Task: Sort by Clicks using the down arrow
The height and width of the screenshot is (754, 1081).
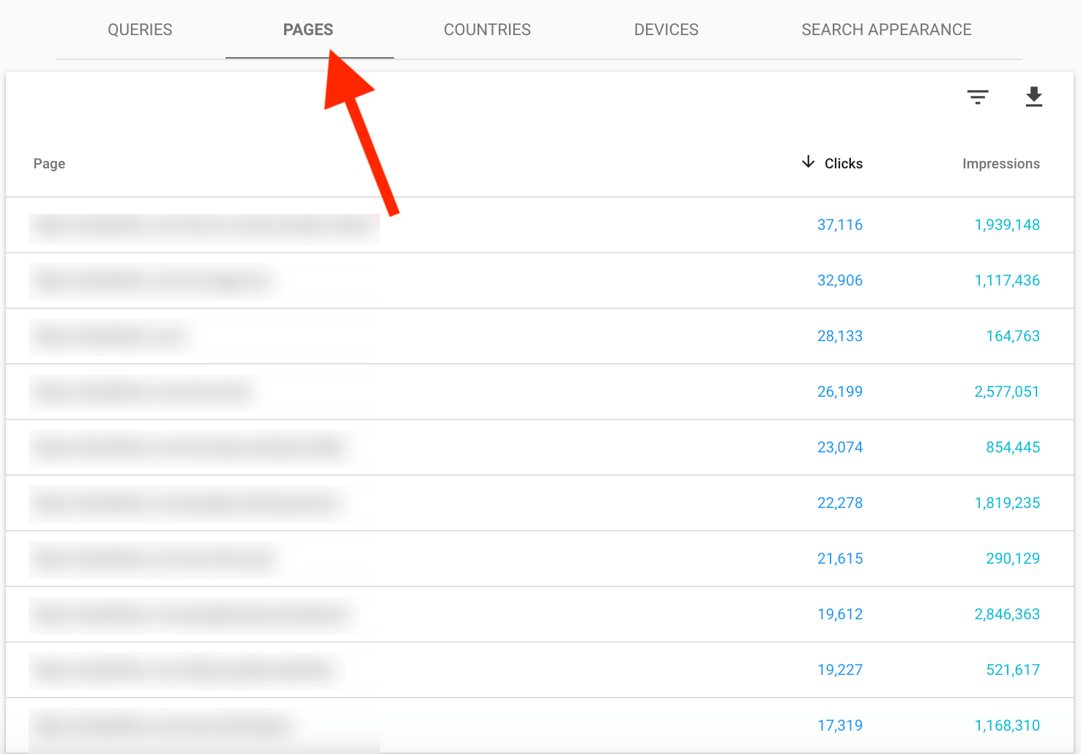Action: pyautogui.click(x=808, y=163)
